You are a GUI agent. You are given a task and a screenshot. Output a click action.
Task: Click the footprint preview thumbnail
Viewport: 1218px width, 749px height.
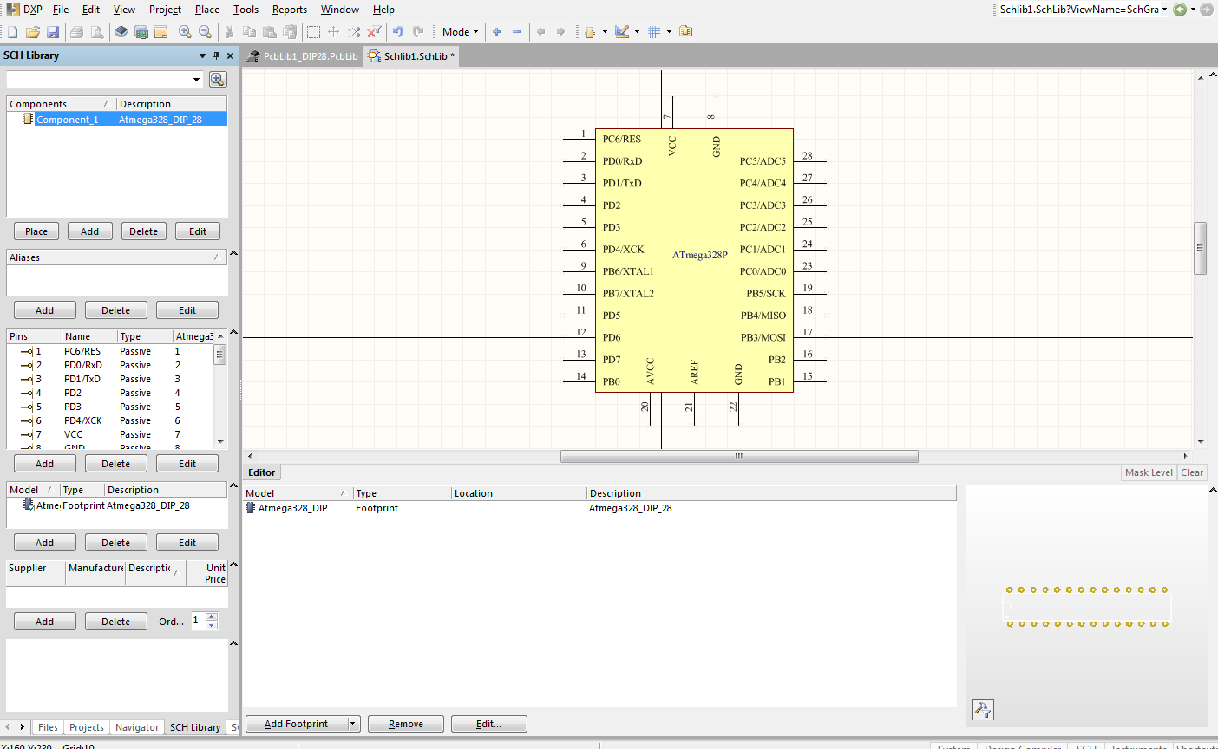coord(1088,606)
